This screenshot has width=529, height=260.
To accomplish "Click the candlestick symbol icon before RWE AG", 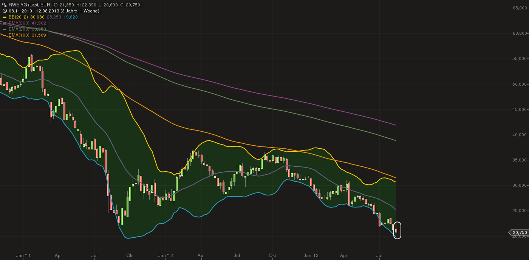I will coord(3,5).
